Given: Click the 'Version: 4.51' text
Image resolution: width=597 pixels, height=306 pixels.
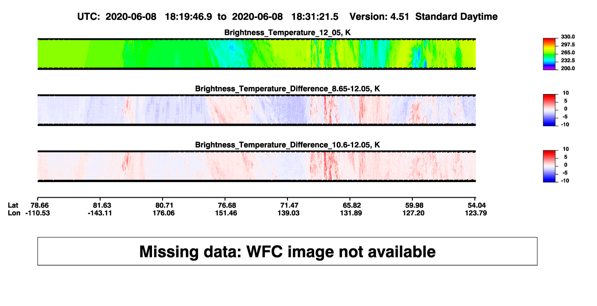Looking at the screenshot, I should tap(380, 17).
